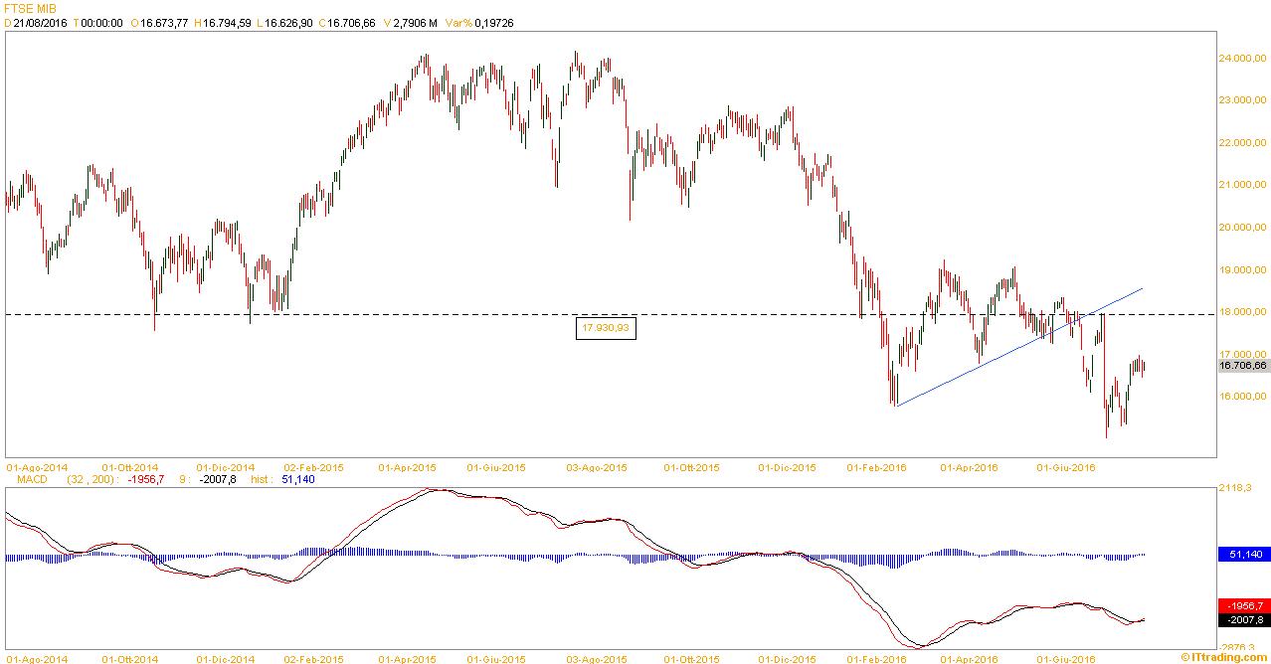Click the date field 21/08/2016 in header

click(38, 23)
